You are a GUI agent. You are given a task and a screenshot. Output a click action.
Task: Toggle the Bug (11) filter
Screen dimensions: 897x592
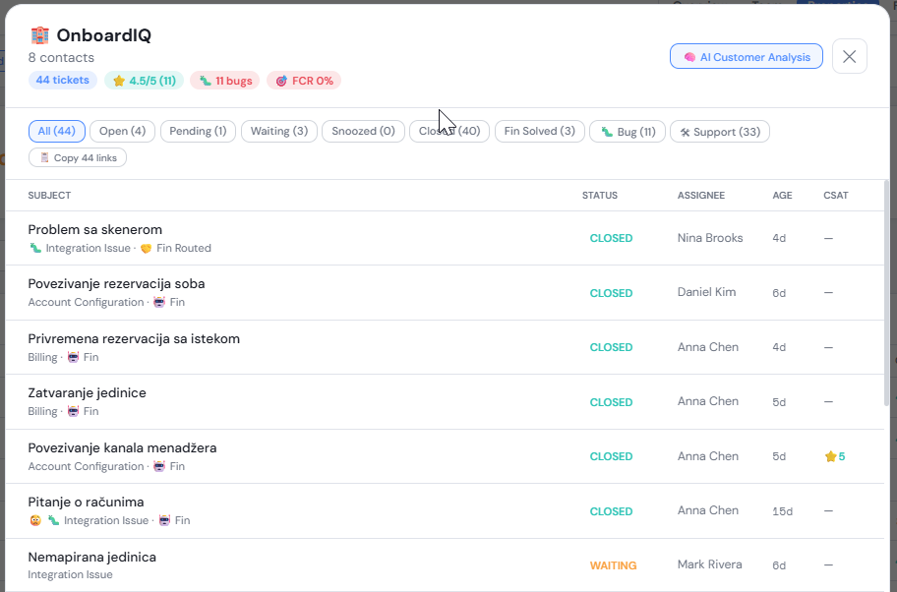click(627, 131)
